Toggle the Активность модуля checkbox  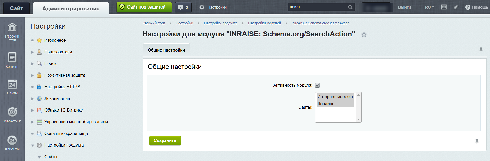click(x=317, y=85)
